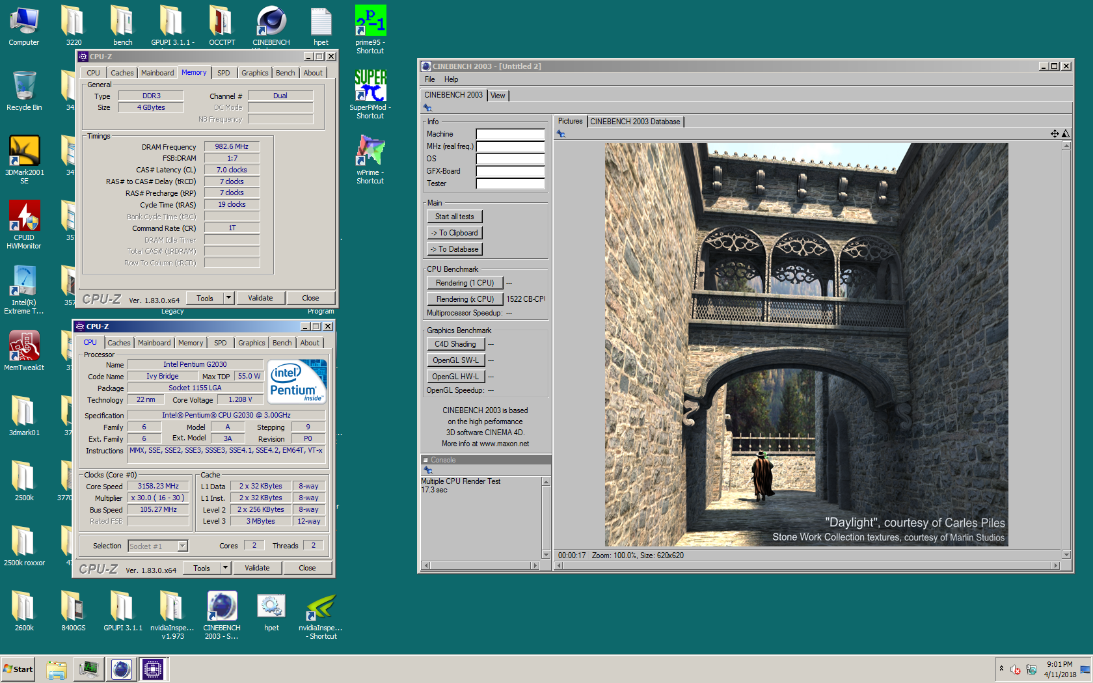Launch Intel(R) Extreme Tuning shortcut
The width and height of the screenshot is (1093, 683).
24,289
